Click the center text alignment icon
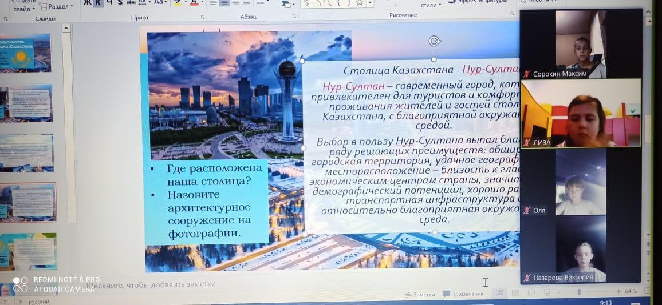Image resolution: width=662 pixels, height=305 pixels. (x=224, y=3)
